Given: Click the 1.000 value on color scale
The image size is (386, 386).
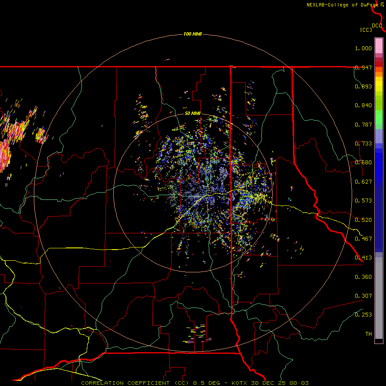Looking at the screenshot, I should point(363,48).
